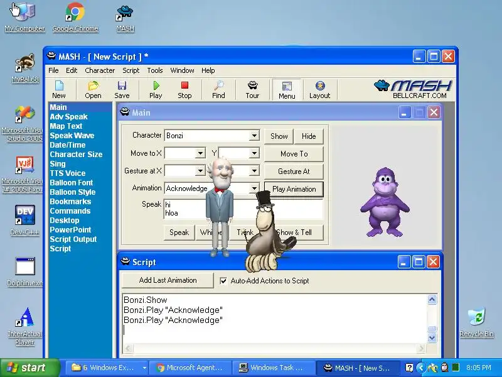This screenshot has height=377, width=502.
Task: Open the Animation dropdown arrow
Action: [x=254, y=188]
